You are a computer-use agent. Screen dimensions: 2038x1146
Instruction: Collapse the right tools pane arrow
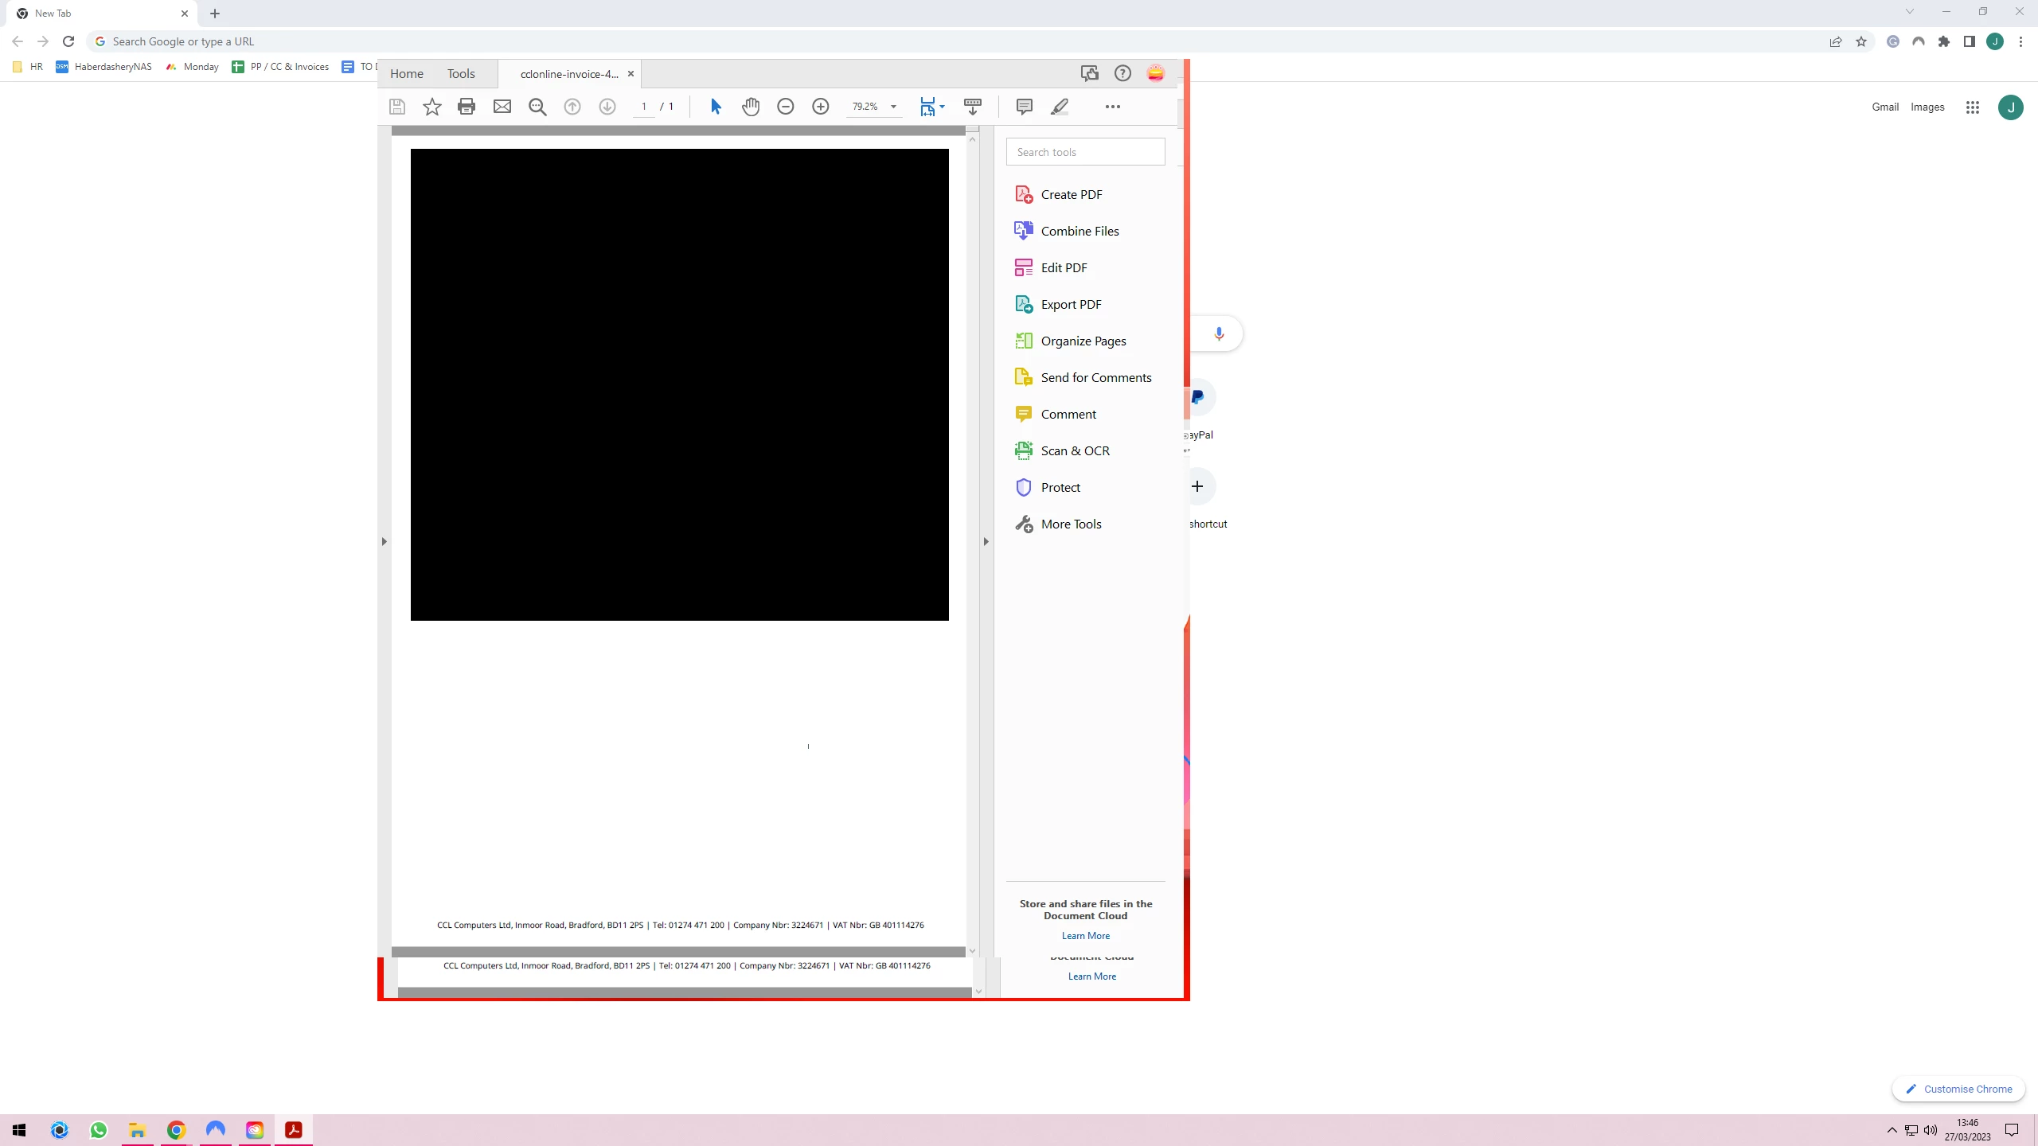tap(986, 541)
